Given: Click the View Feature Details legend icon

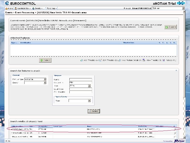Looking at the screenshot, I should [x=120, y=60].
